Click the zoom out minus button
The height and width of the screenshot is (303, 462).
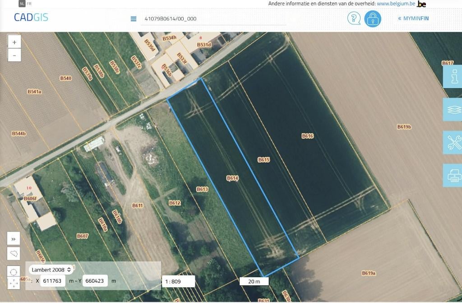pyautogui.click(x=14, y=55)
